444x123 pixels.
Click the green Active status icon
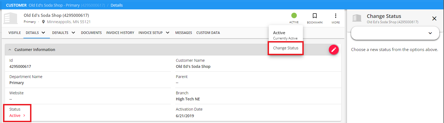pos(294,16)
